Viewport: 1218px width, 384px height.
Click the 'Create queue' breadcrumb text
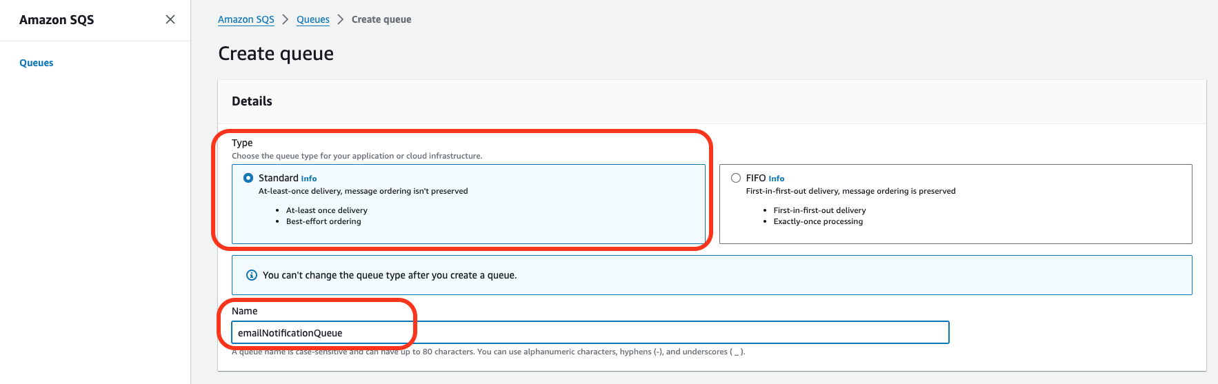tap(381, 19)
